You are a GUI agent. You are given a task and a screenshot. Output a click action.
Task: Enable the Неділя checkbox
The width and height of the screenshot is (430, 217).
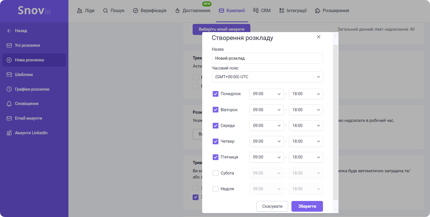[215, 189]
